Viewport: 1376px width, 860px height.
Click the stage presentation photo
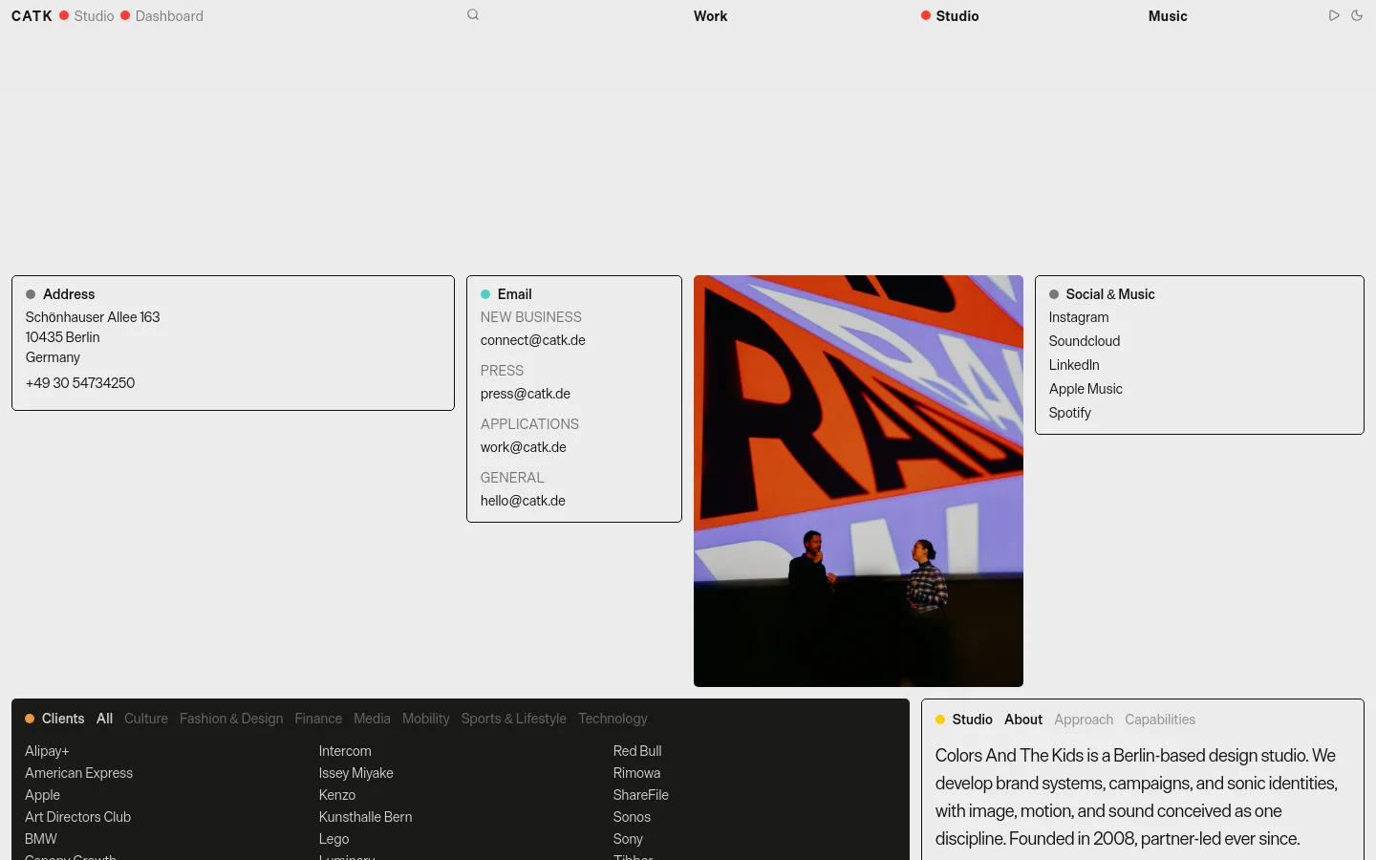pos(858,481)
